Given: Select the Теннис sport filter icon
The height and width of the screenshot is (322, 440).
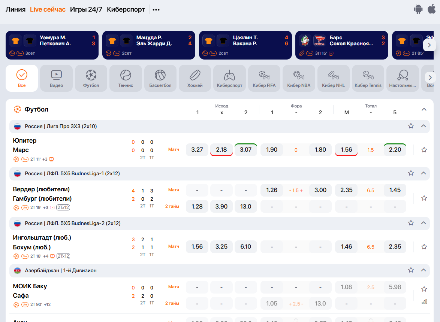Looking at the screenshot, I should [126, 76].
